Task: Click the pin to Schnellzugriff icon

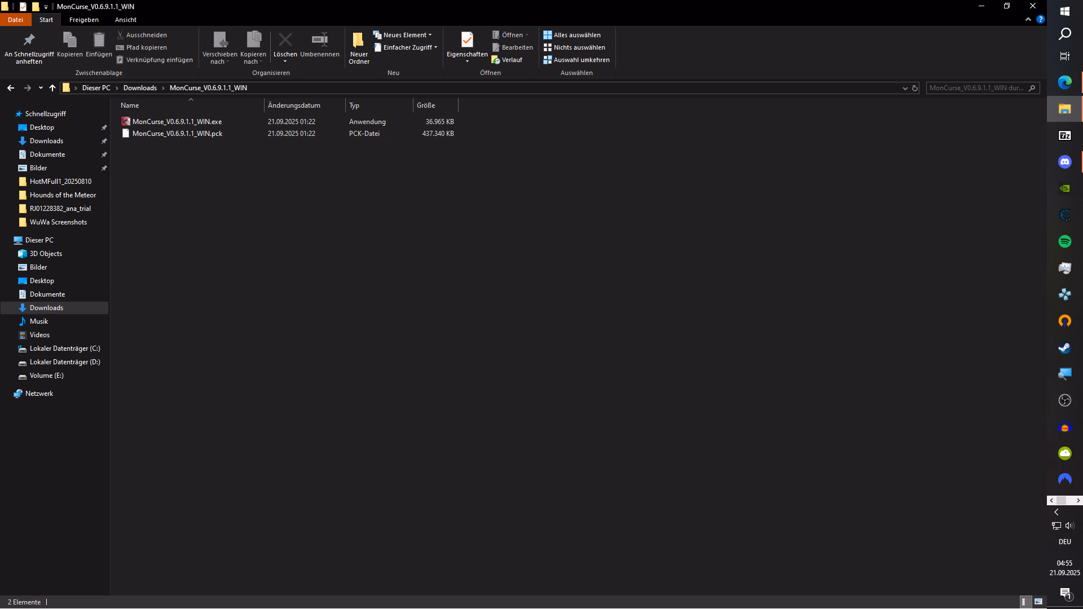Action: point(29,40)
